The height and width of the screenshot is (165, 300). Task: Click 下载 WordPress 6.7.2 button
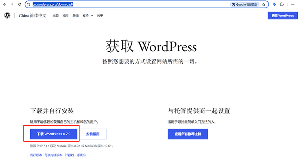[x=54, y=134]
